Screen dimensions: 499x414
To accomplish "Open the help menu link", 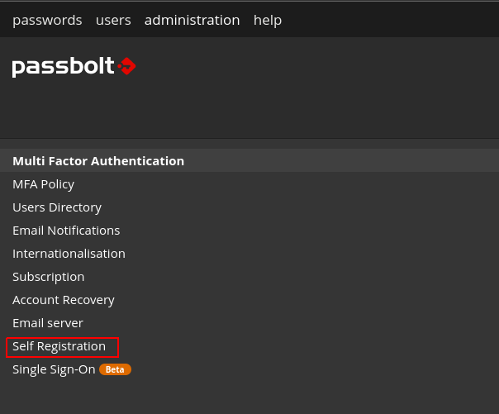I will tap(268, 21).
